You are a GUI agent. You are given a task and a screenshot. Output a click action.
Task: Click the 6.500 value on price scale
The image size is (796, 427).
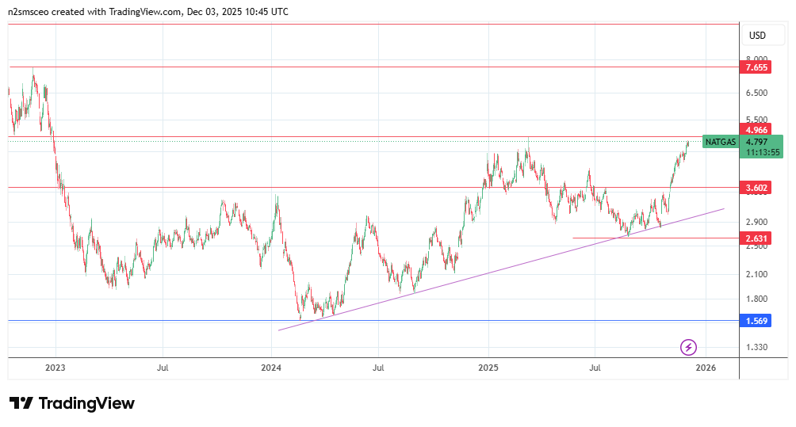(x=756, y=93)
